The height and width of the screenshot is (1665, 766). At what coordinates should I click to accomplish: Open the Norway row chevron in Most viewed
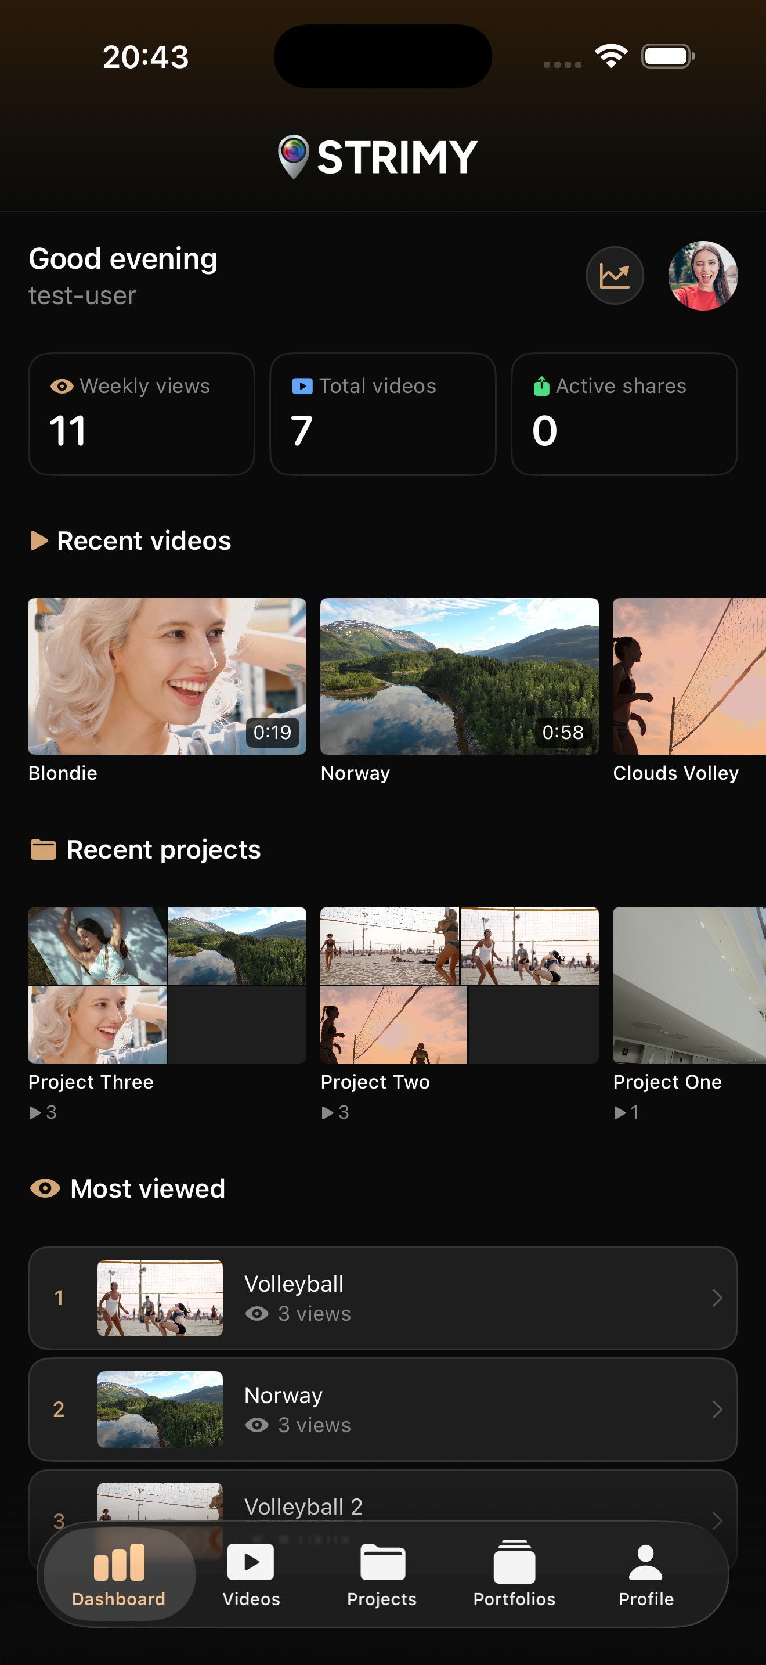(716, 1409)
